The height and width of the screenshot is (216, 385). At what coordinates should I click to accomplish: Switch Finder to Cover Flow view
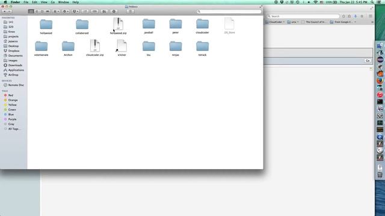pos(48,11)
